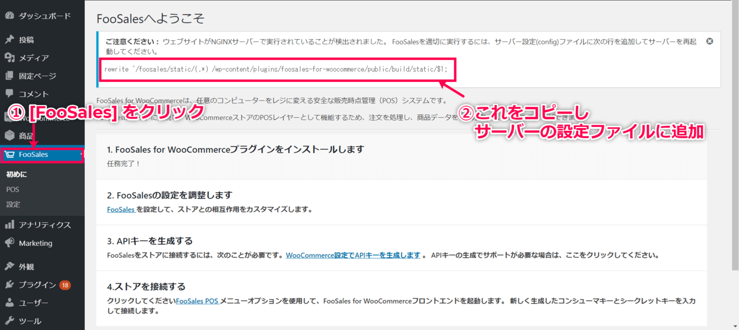This screenshot has width=739, height=330.
Task: Open the 初めに submenu item
Action: 17,174
